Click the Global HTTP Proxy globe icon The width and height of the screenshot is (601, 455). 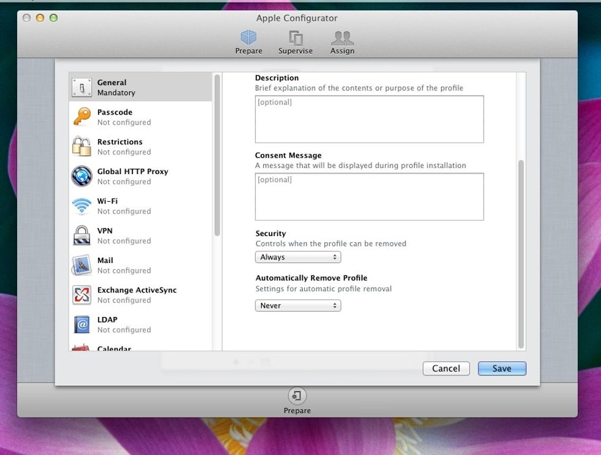pos(82,176)
